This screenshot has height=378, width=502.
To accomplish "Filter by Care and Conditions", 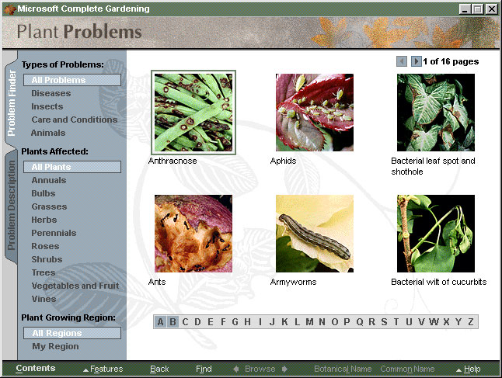I will tap(75, 120).
